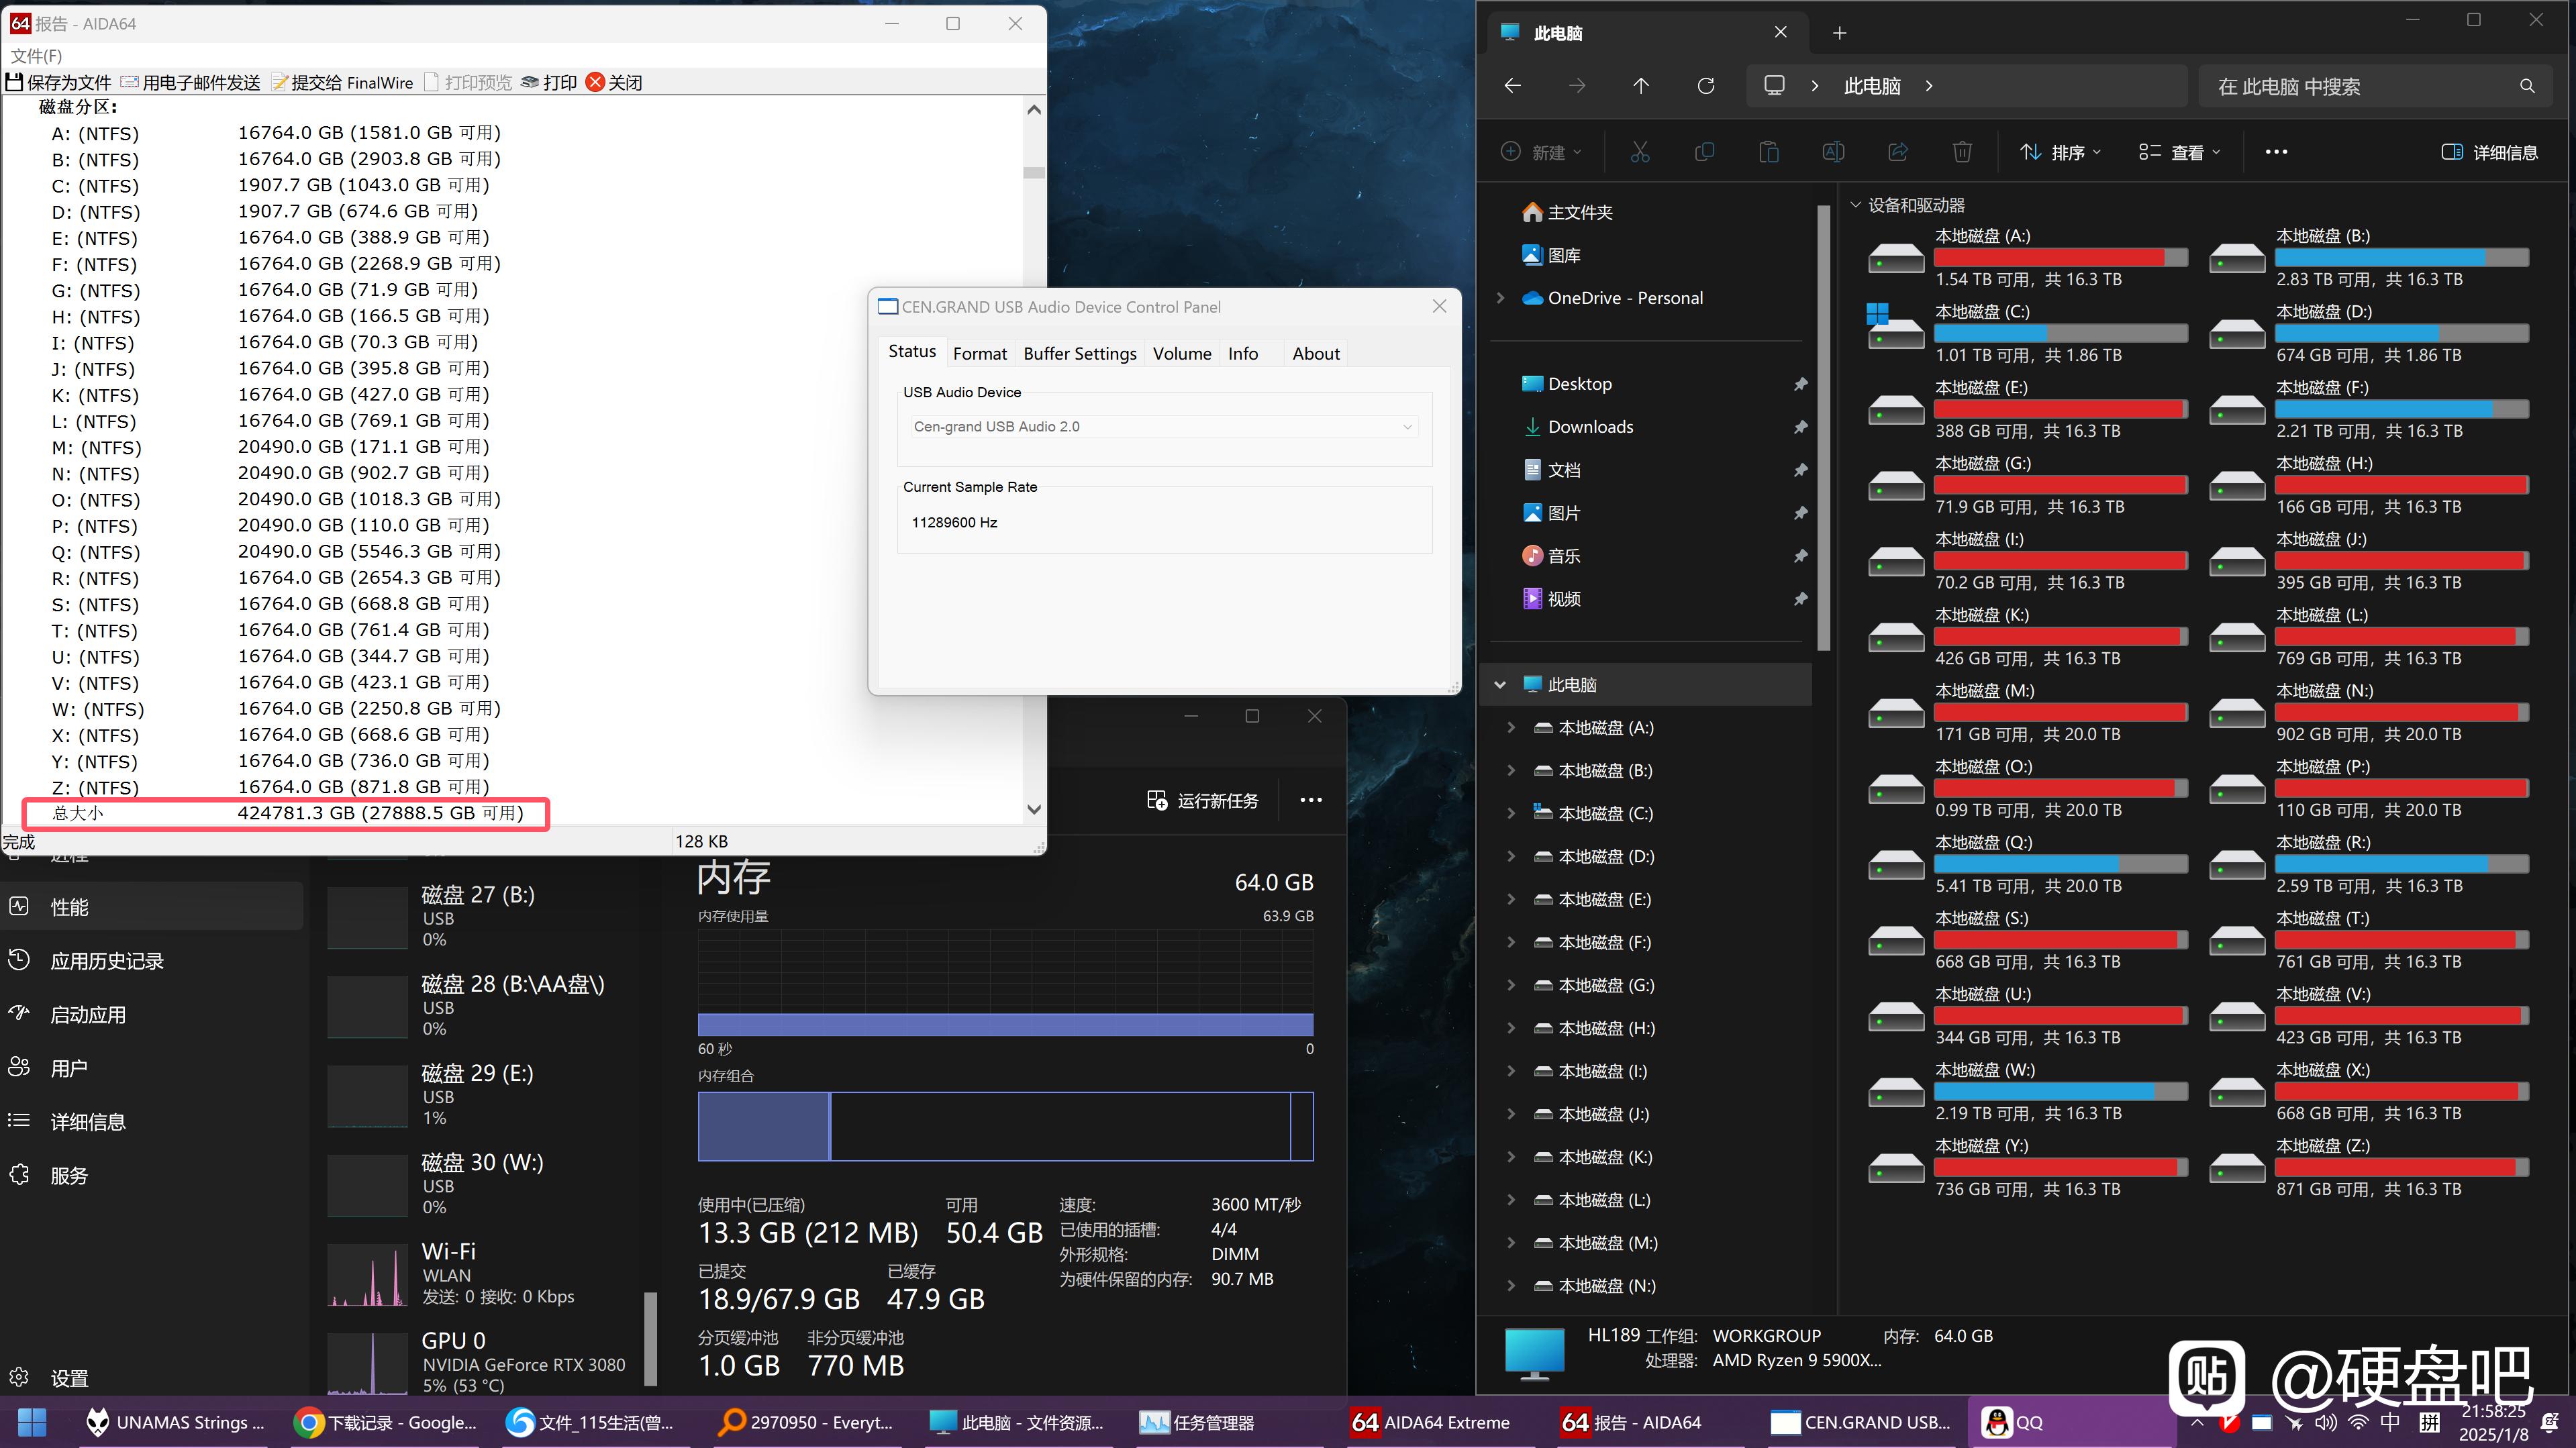Click Send by email in AIDA64 report
Screen dimensions: 2576x1448
coord(190,82)
